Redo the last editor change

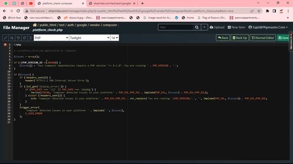click(24, 38)
